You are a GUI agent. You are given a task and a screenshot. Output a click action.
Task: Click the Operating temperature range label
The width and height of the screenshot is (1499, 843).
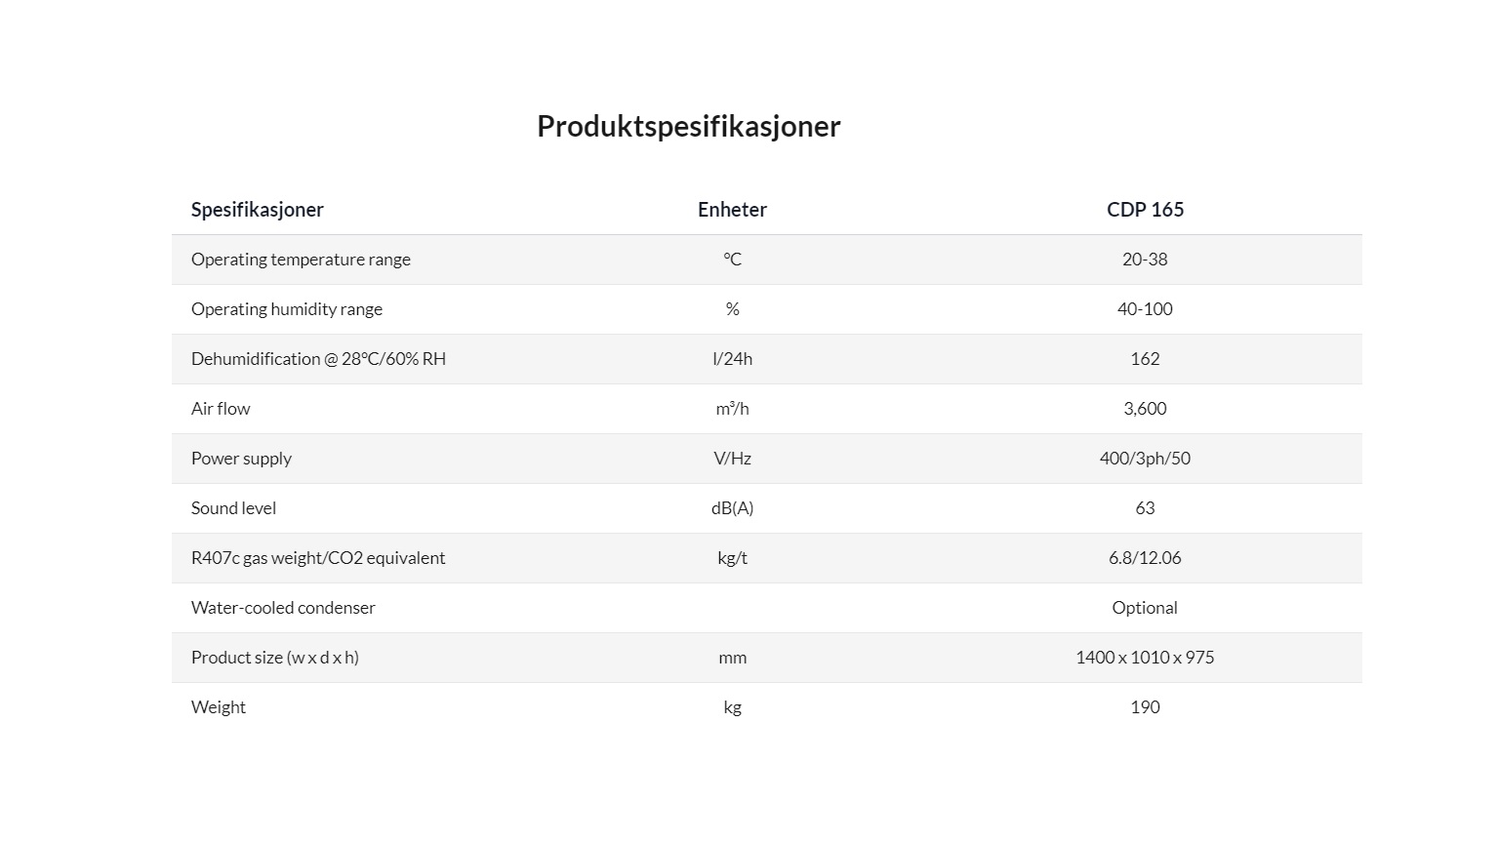point(301,260)
